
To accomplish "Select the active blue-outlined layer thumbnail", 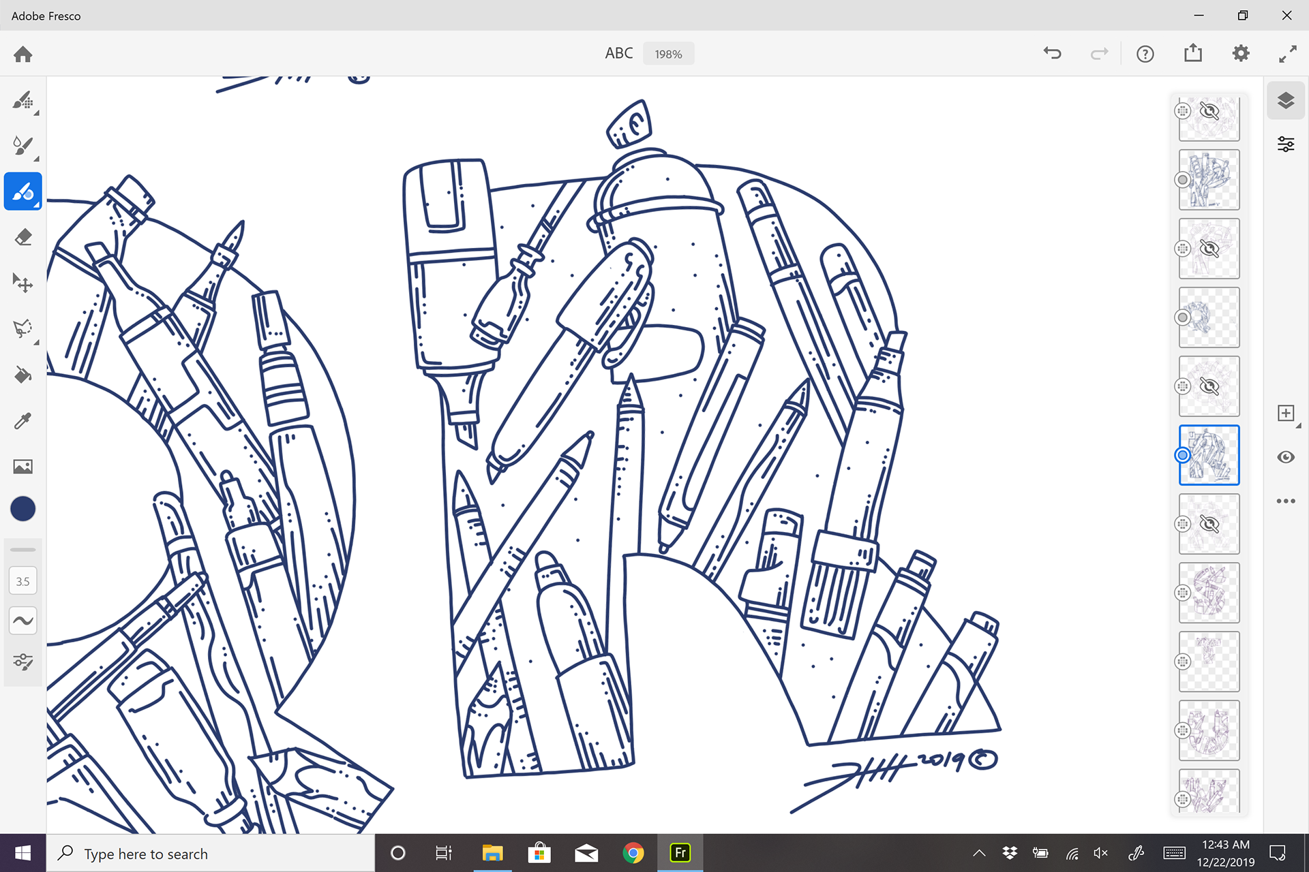I will click(1209, 455).
